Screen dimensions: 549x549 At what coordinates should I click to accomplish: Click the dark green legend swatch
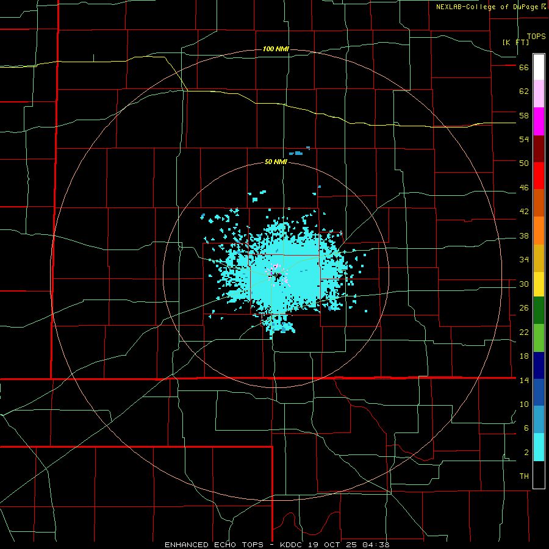tap(539, 310)
